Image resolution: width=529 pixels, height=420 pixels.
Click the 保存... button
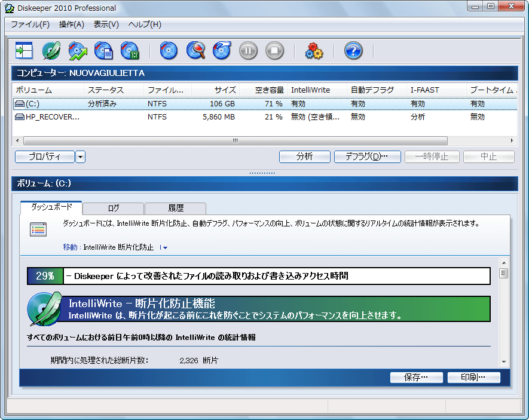coord(416,378)
